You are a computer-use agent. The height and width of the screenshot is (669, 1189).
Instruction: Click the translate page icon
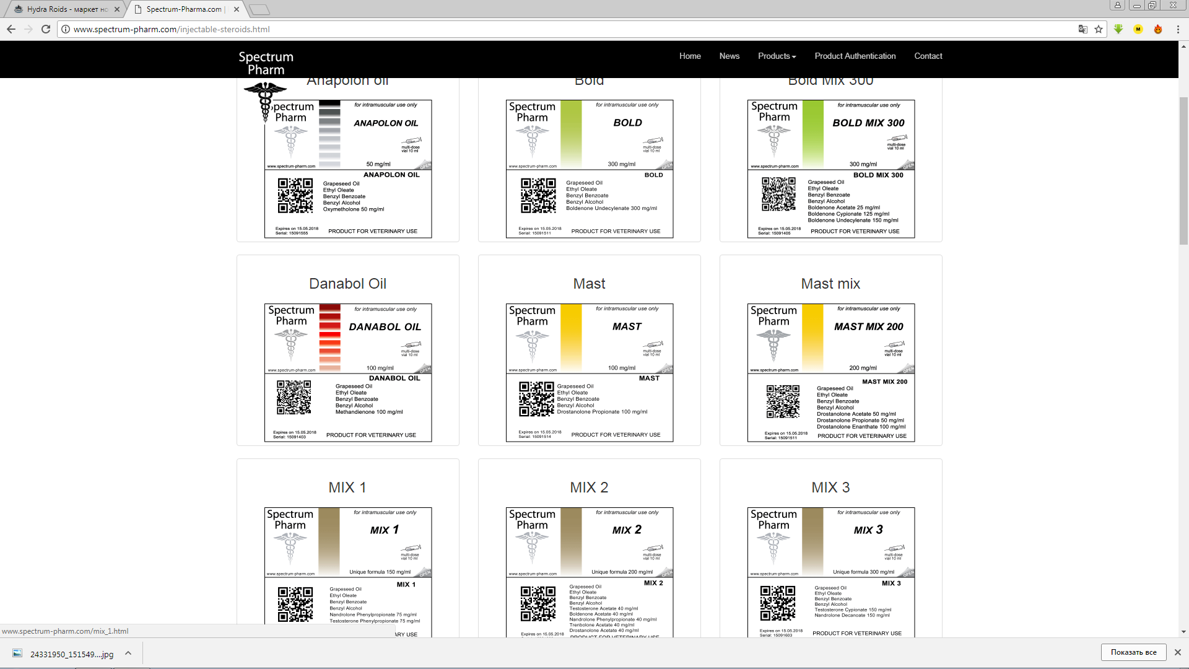[x=1082, y=29]
